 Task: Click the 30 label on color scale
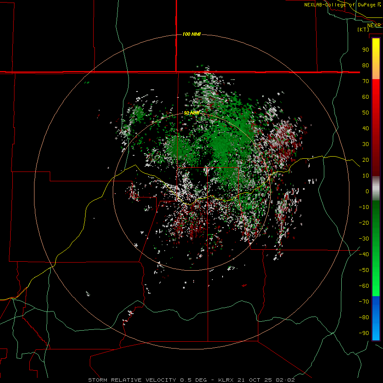point(366,144)
